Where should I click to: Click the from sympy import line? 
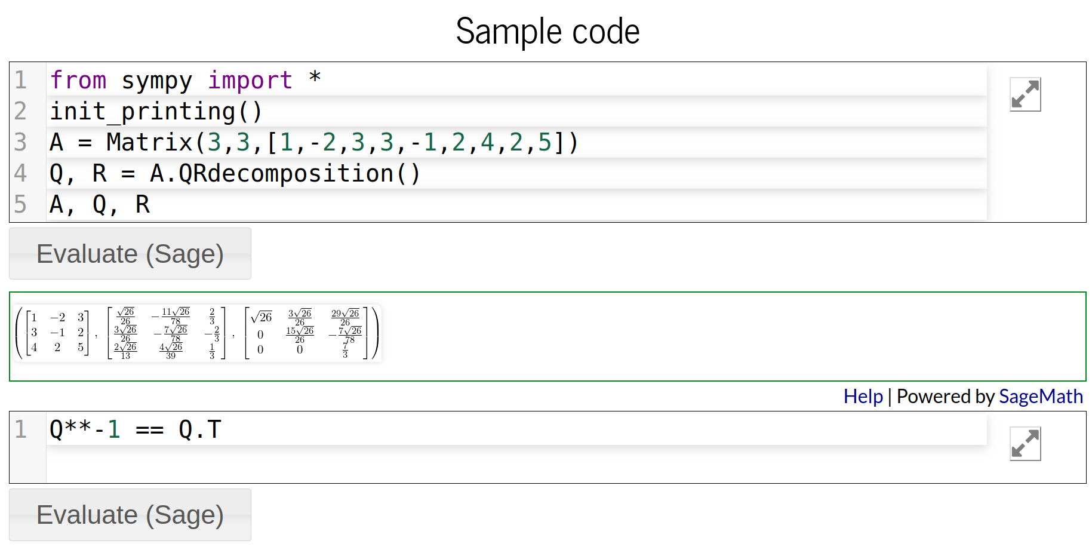click(x=185, y=79)
